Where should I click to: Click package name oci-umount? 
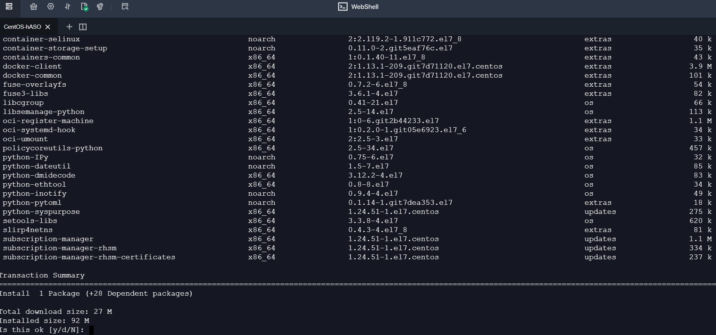[x=25, y=139]
